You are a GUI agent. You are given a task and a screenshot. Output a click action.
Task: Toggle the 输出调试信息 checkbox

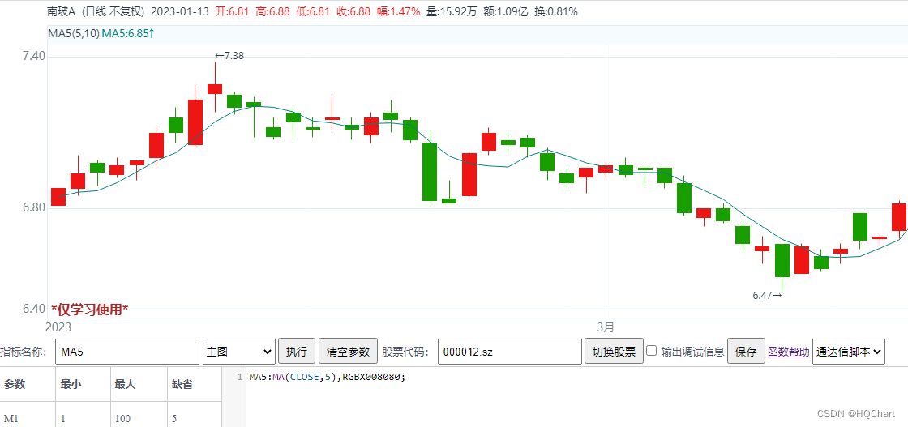(x=652, y=351)
